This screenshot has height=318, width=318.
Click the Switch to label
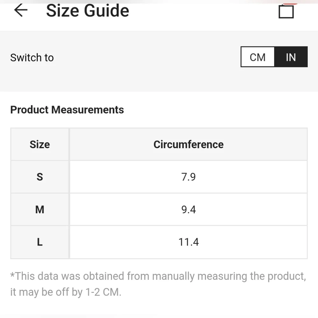32,58
